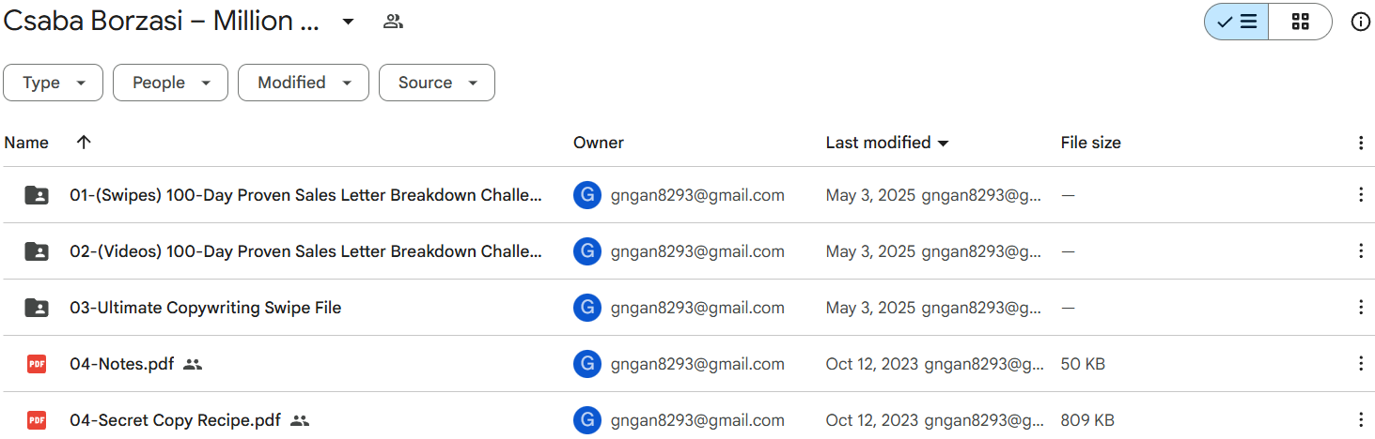Switch to list layout view
1375x439 pixels.
(x=1237, y=22)
